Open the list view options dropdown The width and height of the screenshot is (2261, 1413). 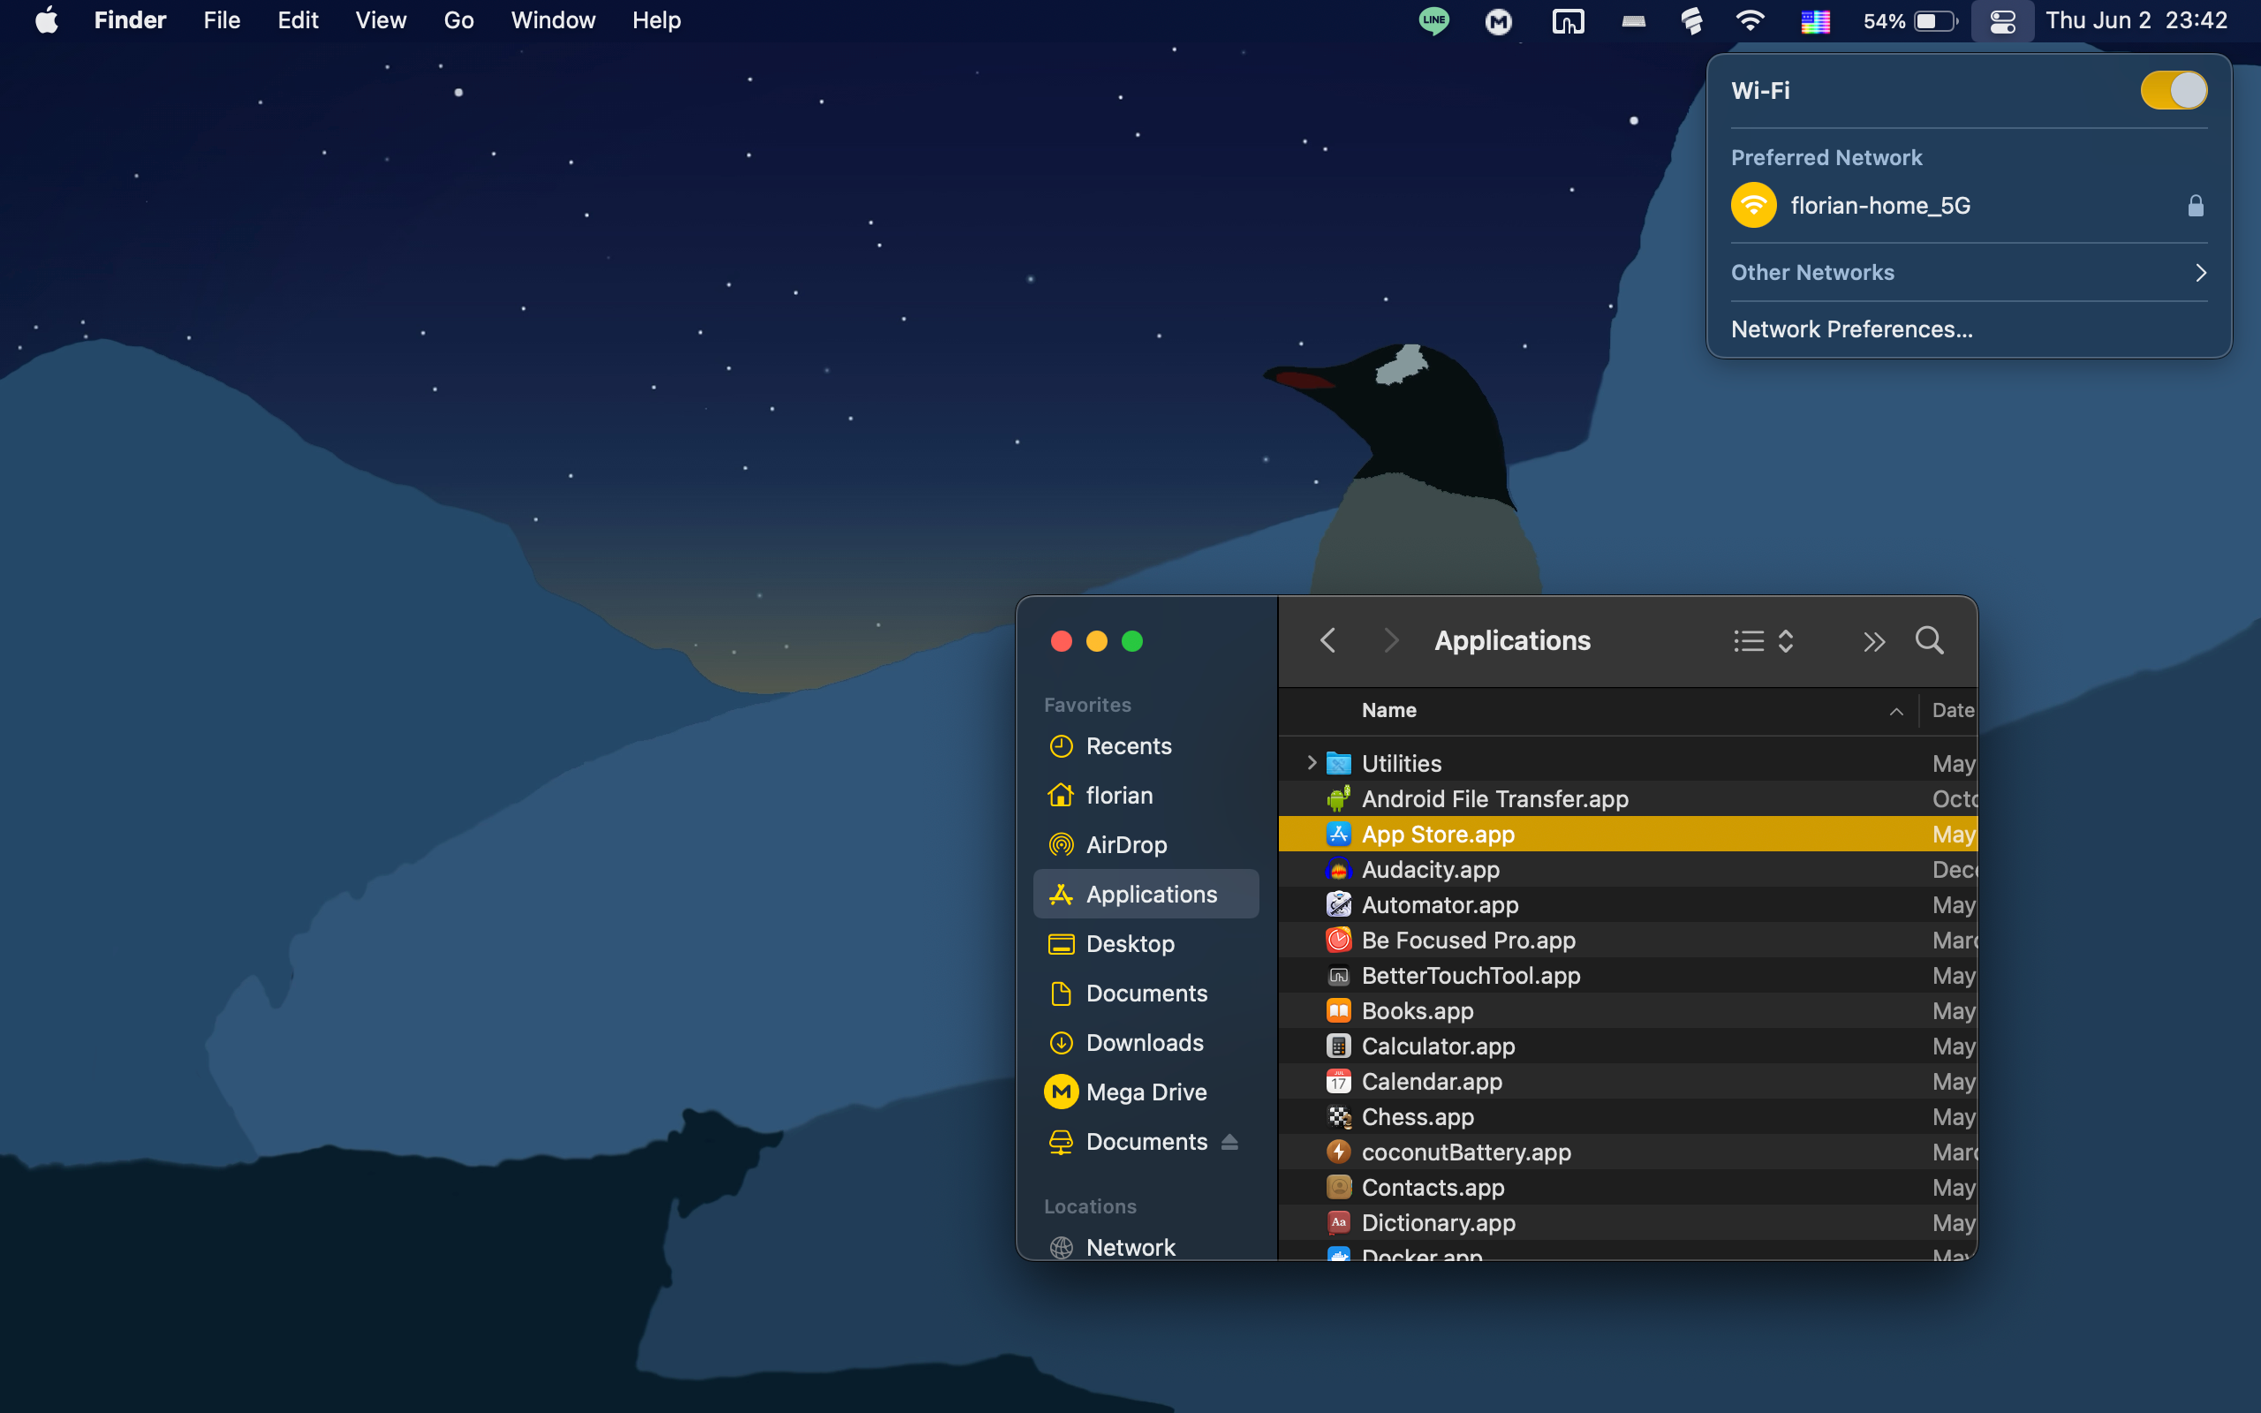(1763, 641)
